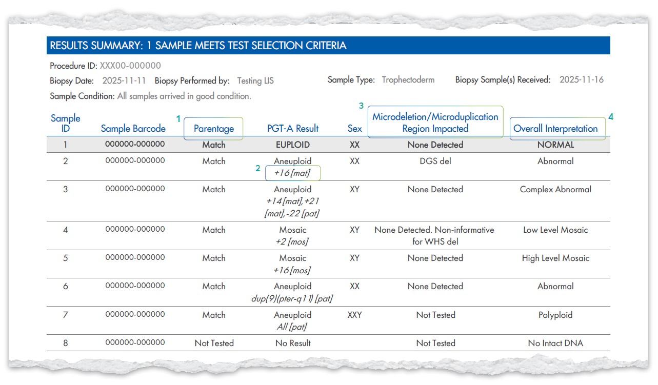
Task: Click the Complex Abnormal interpretation cell
Action: (x=555, y=189)
